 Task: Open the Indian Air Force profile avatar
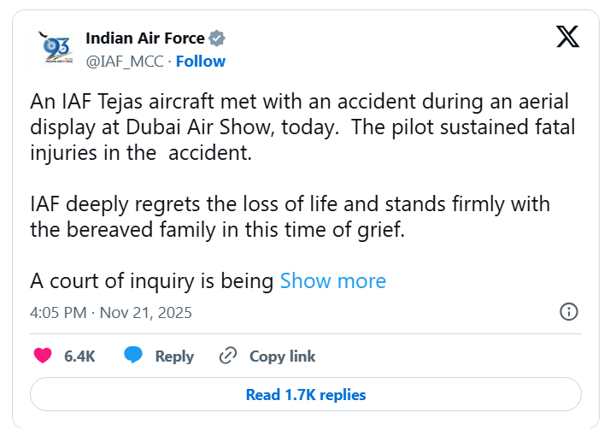click(57, 50)
